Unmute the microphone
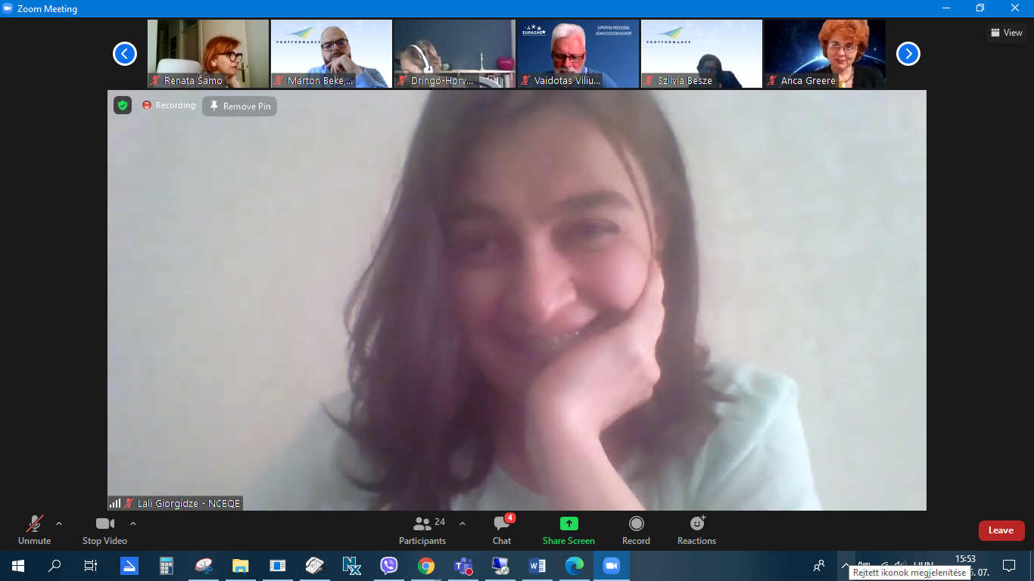The height and width of the screenshot is (581, 1034). tap(34, 530)
